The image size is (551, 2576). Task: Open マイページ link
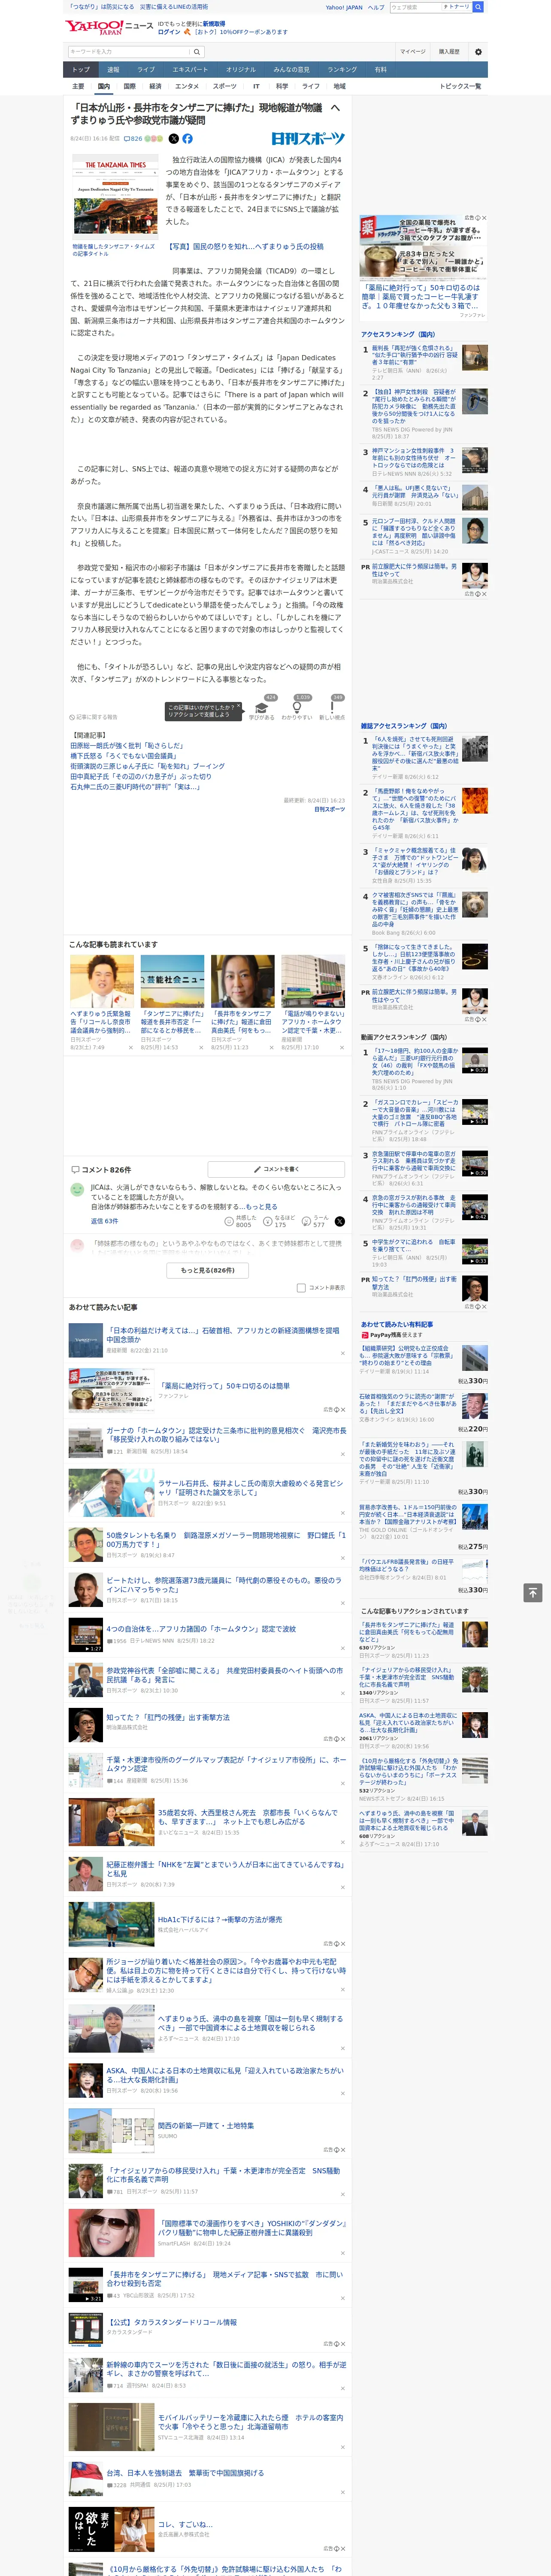[x=412, y=52]
